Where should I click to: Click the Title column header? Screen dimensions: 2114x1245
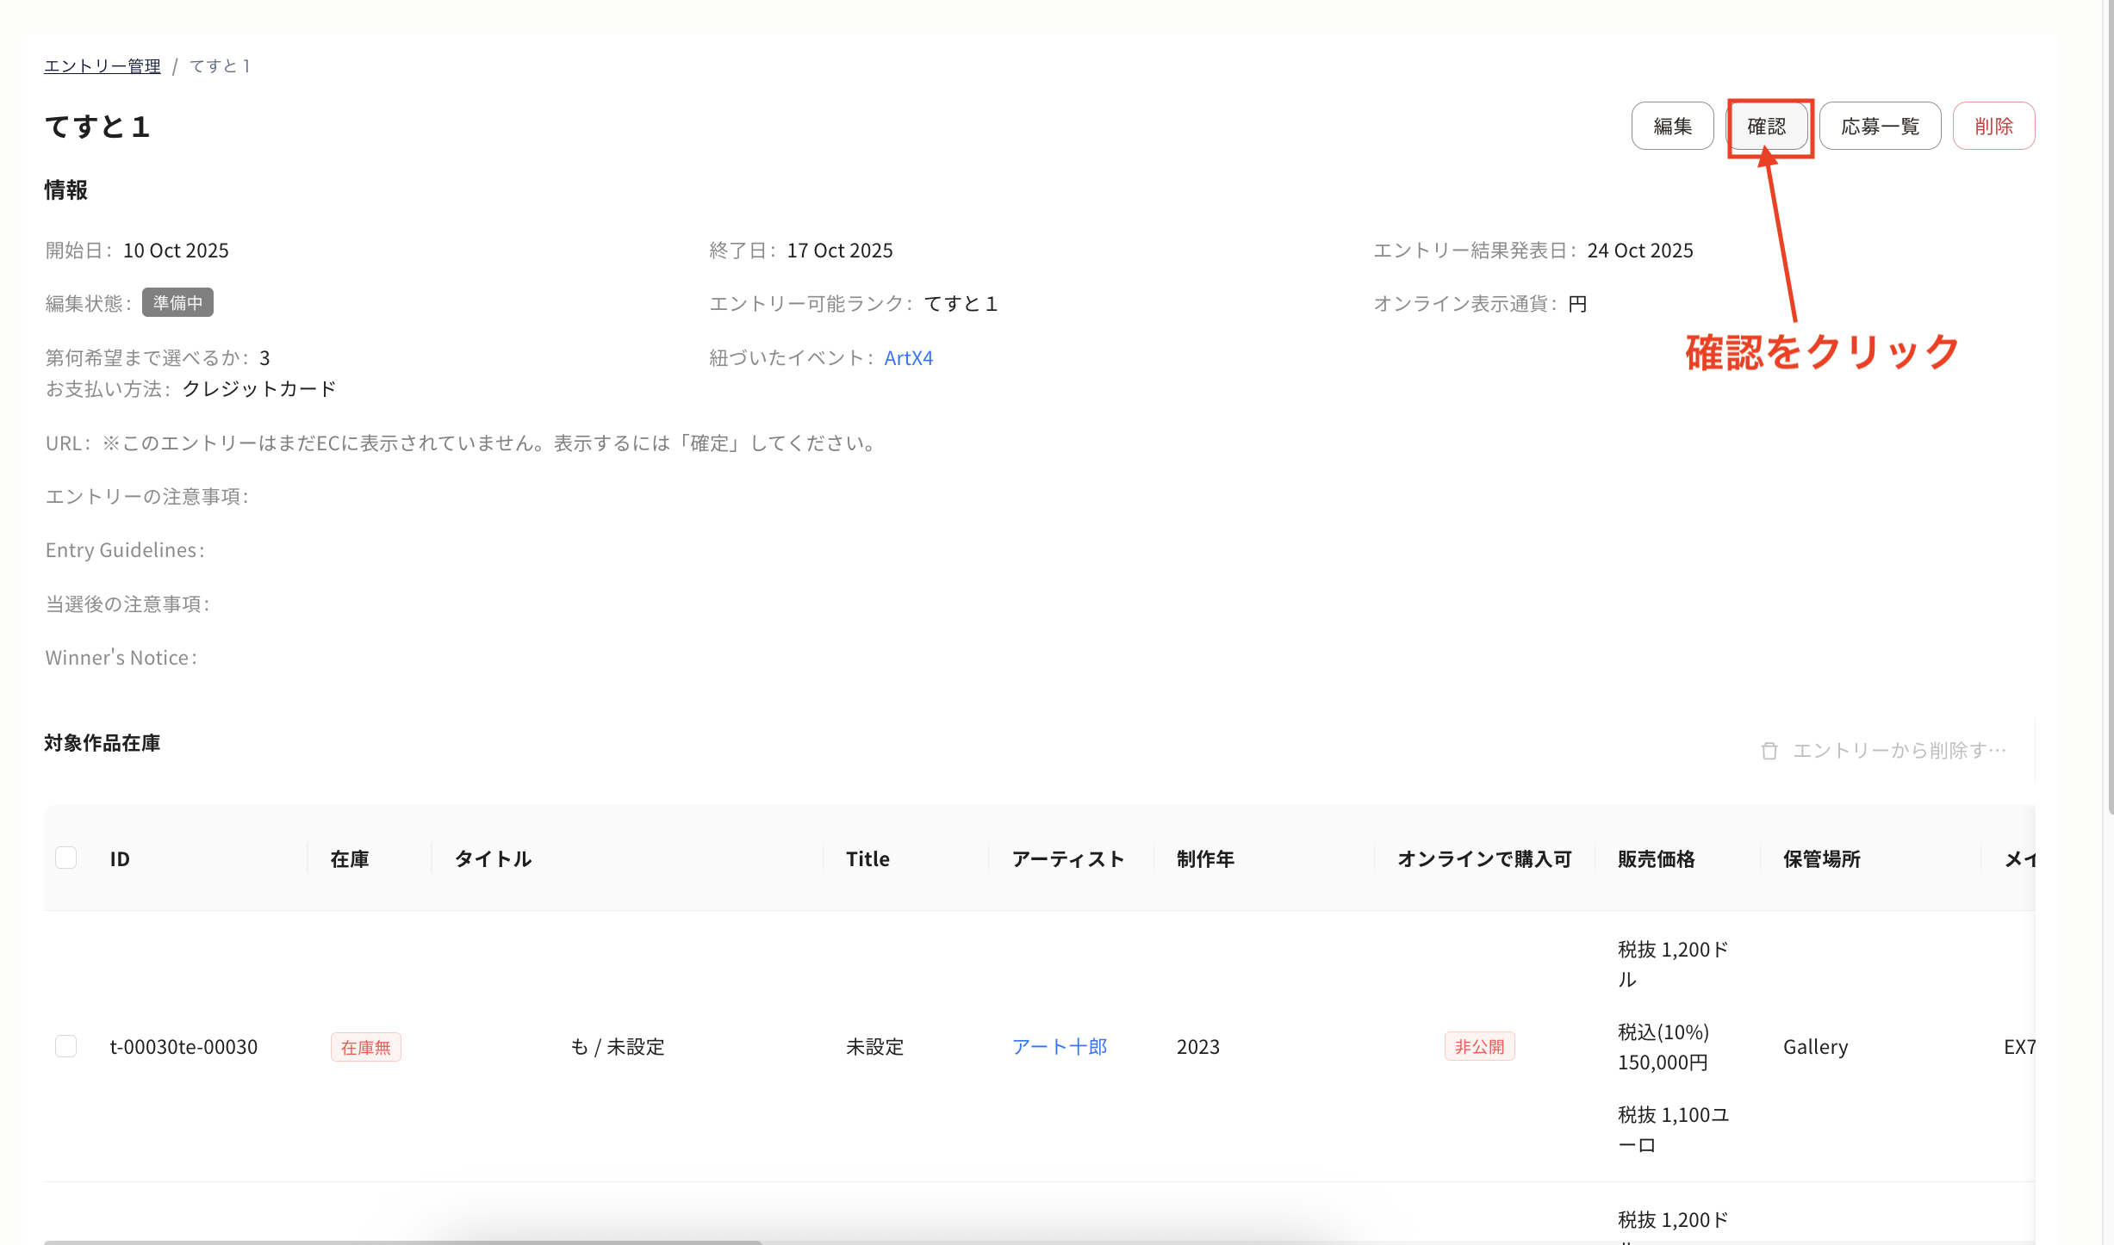pos(867,858)
